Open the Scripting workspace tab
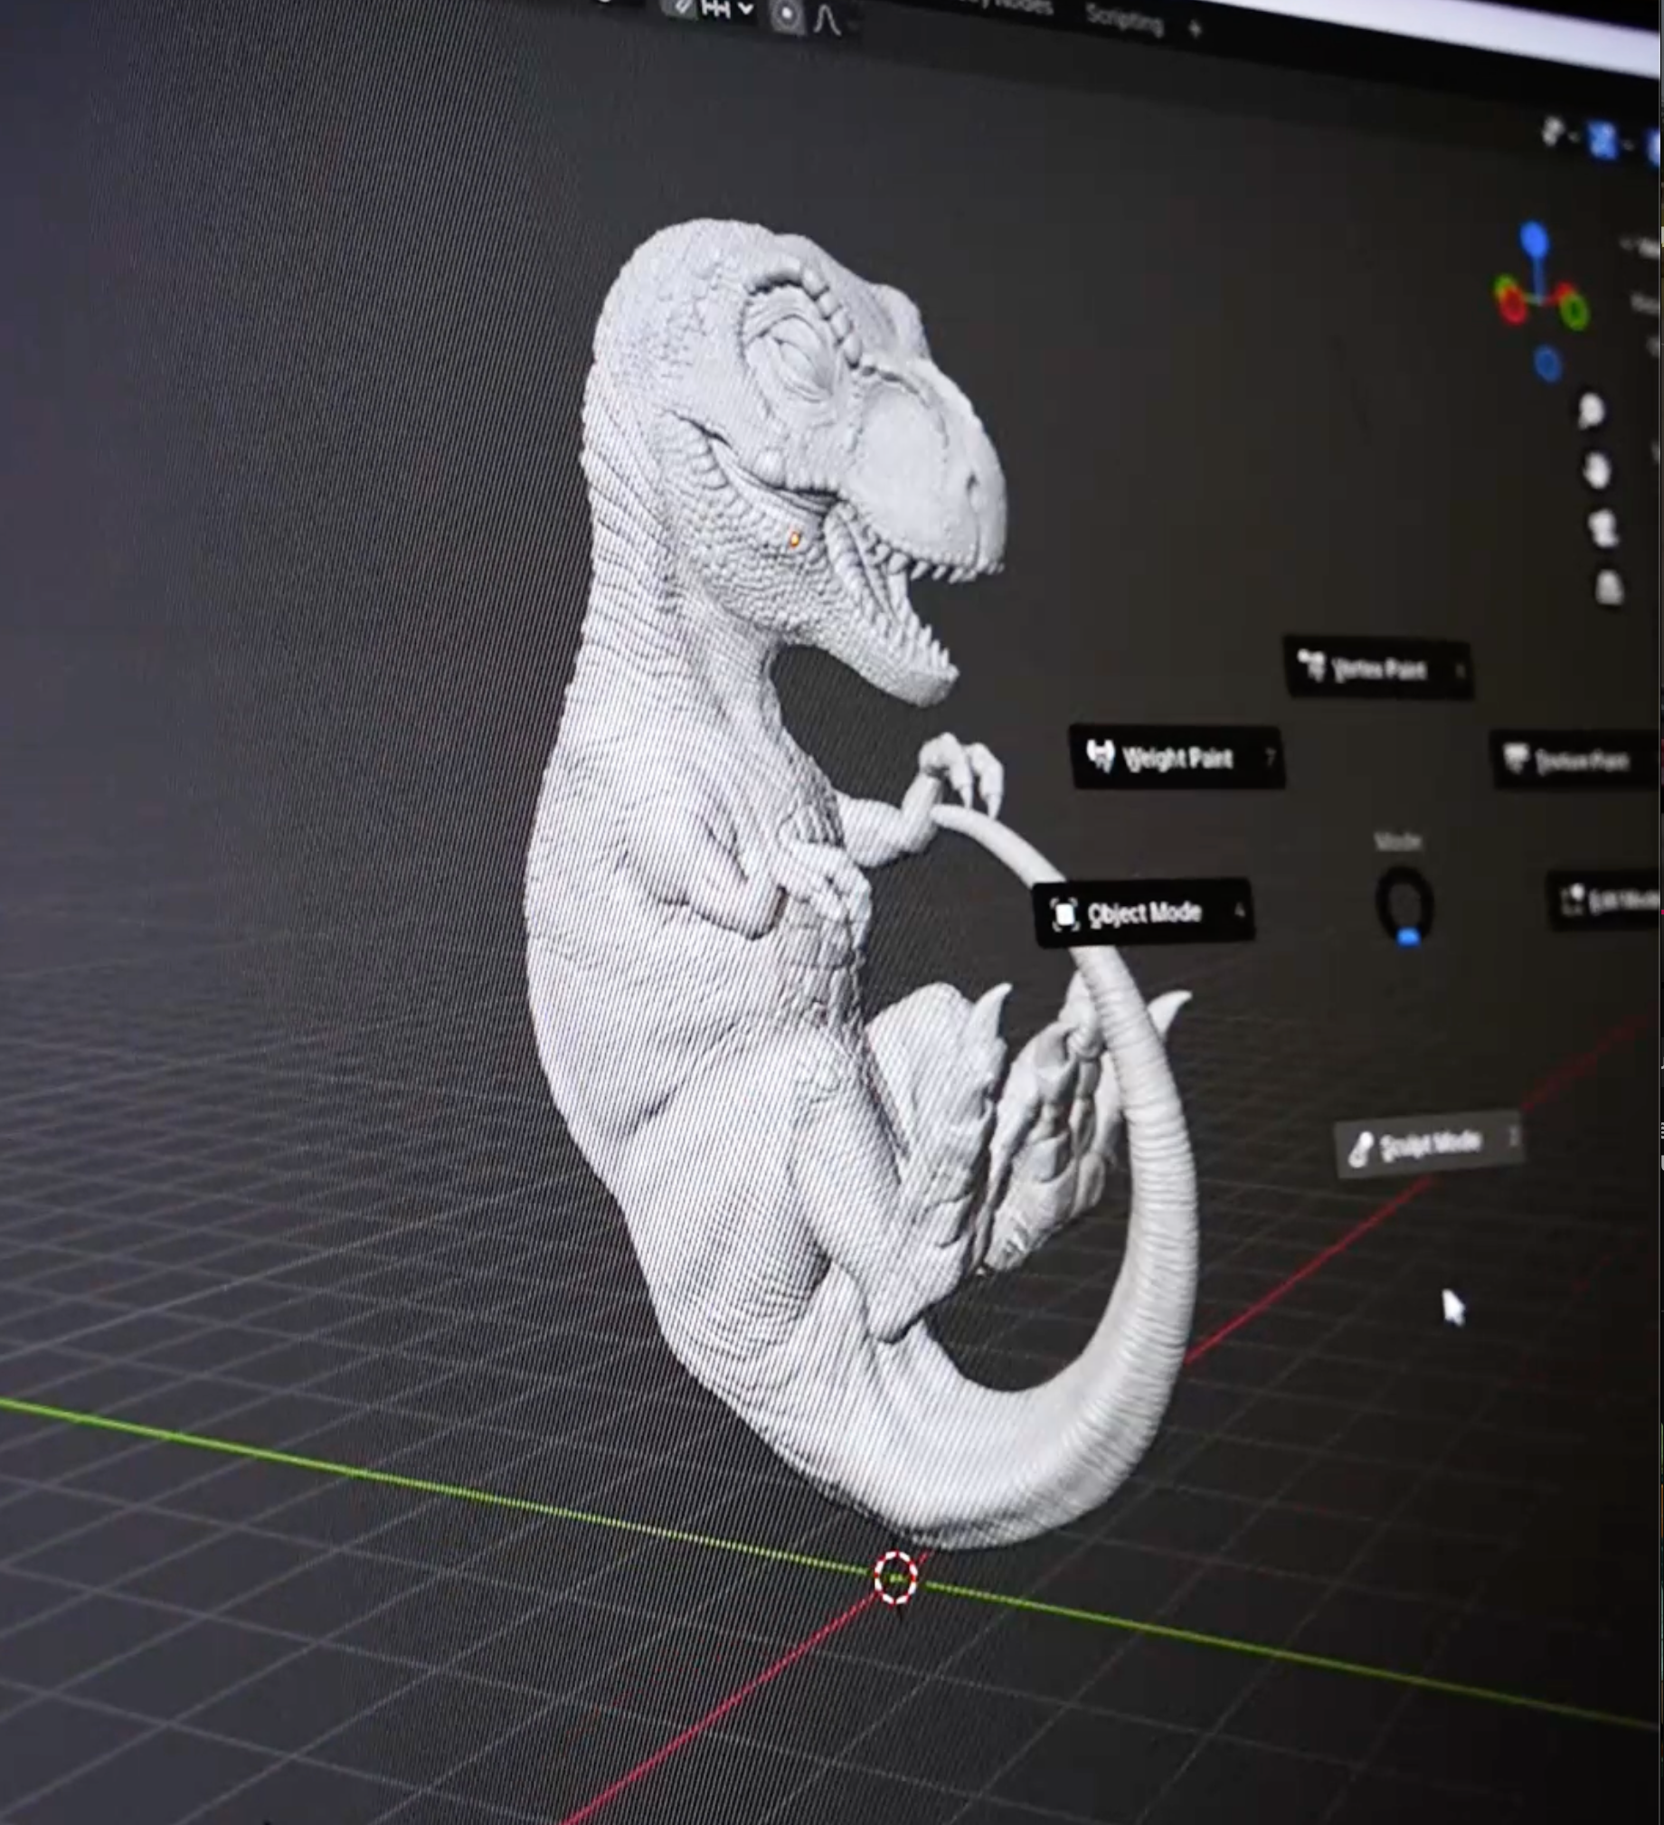The width and height of the screenshot is (1664, 1825). click(x=1123, y=18)
